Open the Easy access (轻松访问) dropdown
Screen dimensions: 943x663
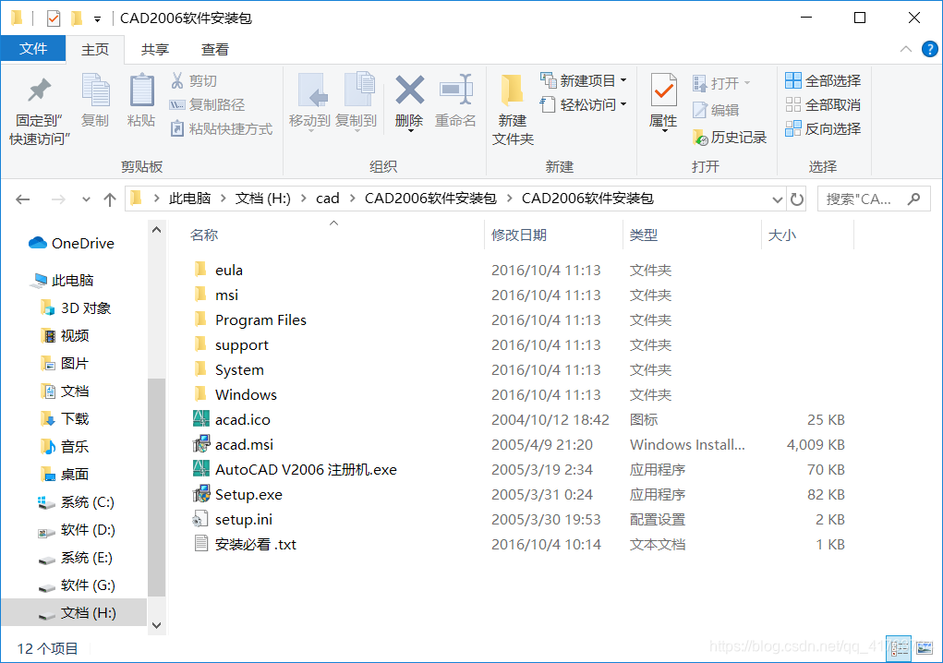(x=623, y=104)
